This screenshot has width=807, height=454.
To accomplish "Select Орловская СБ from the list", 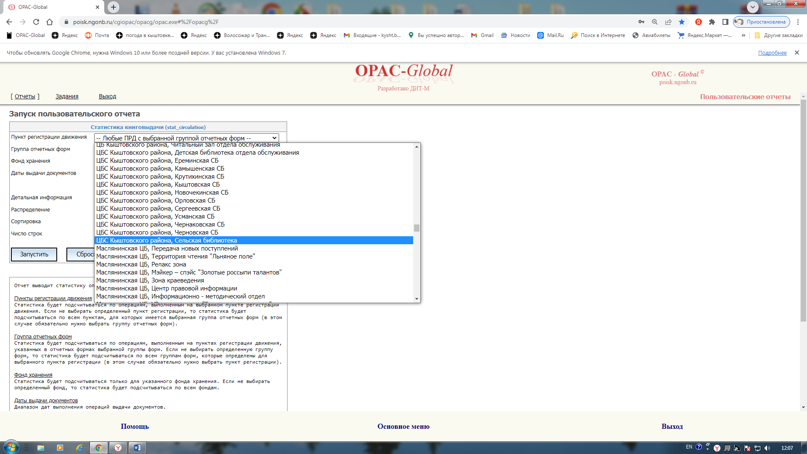I will coord(156,201).
